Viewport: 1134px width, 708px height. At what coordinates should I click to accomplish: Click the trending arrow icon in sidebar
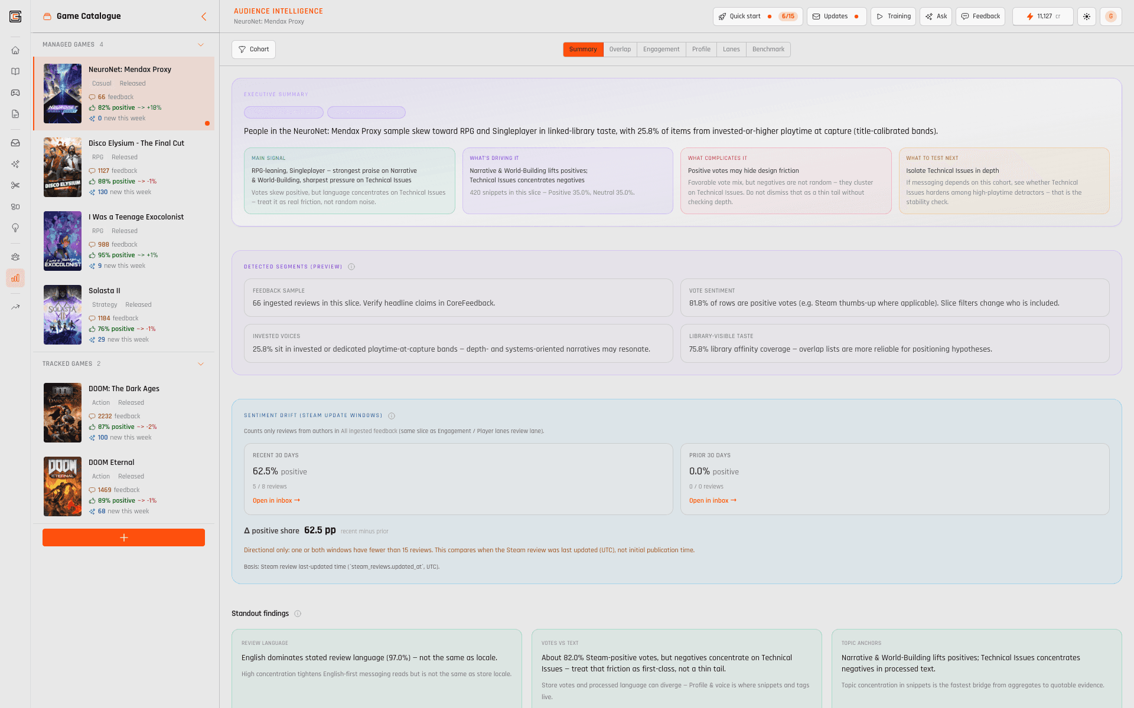(x=15, y=306)
